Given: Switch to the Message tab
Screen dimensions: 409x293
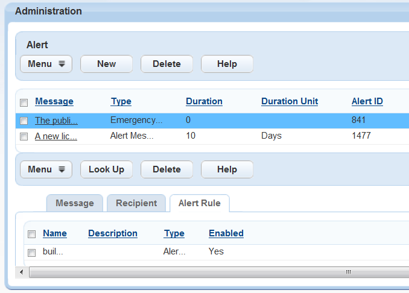Looking at the screenshot, I should 75,203.
